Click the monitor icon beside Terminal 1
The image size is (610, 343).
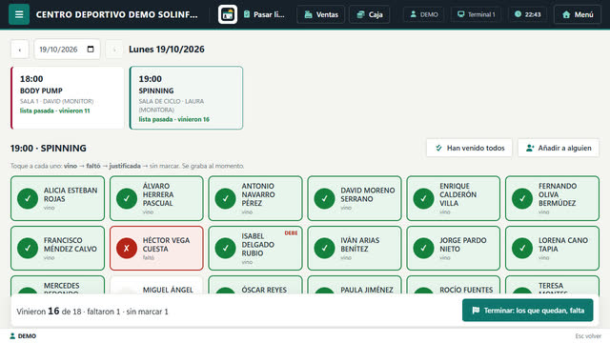click(461, 14)
